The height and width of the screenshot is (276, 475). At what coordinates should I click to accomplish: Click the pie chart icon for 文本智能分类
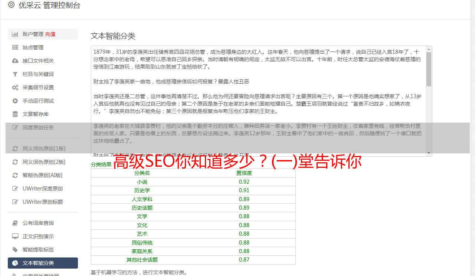tap(15, 263)
